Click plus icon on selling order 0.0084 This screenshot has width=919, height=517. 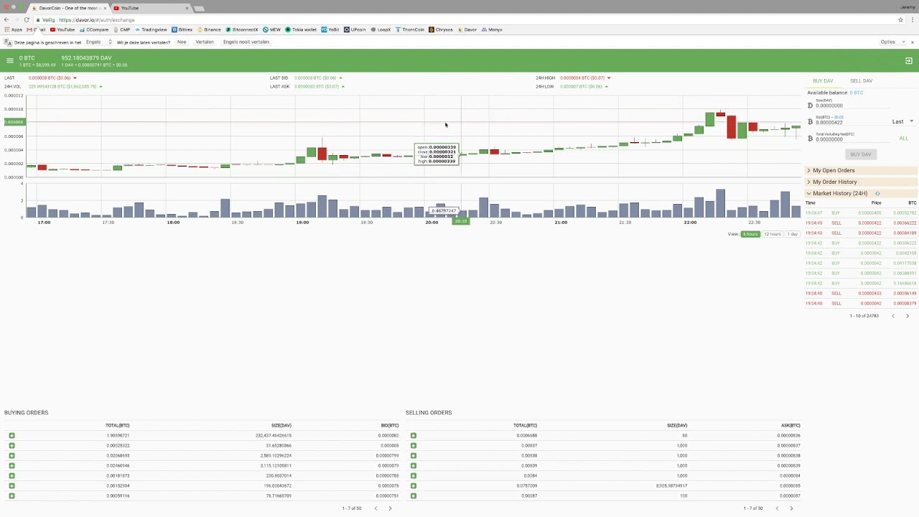pos(413,476)
